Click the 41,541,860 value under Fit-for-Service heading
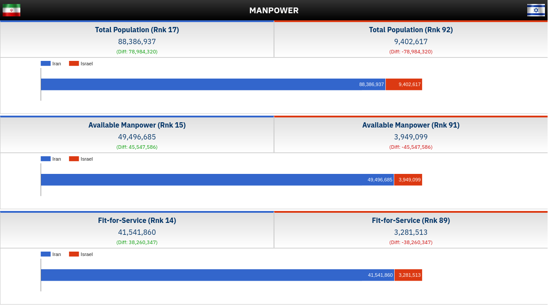Screen dimensions: 548x305 point(137,232)
